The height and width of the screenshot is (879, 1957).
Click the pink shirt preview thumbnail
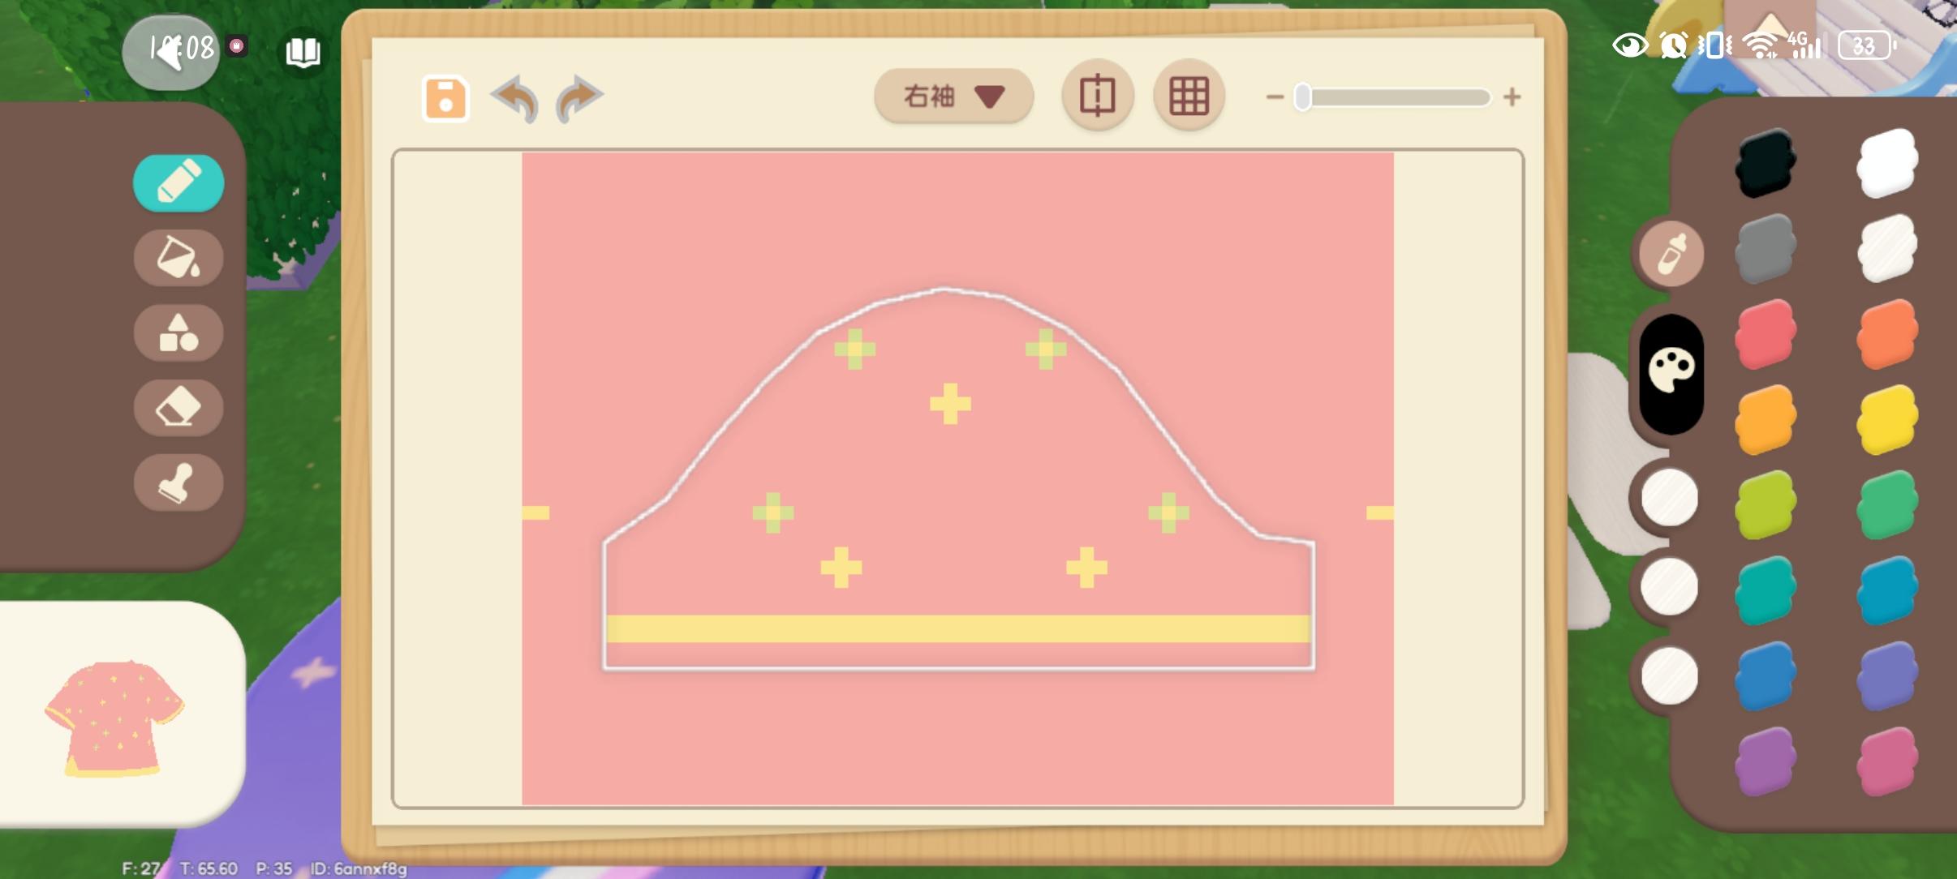(x=114, y=718)
